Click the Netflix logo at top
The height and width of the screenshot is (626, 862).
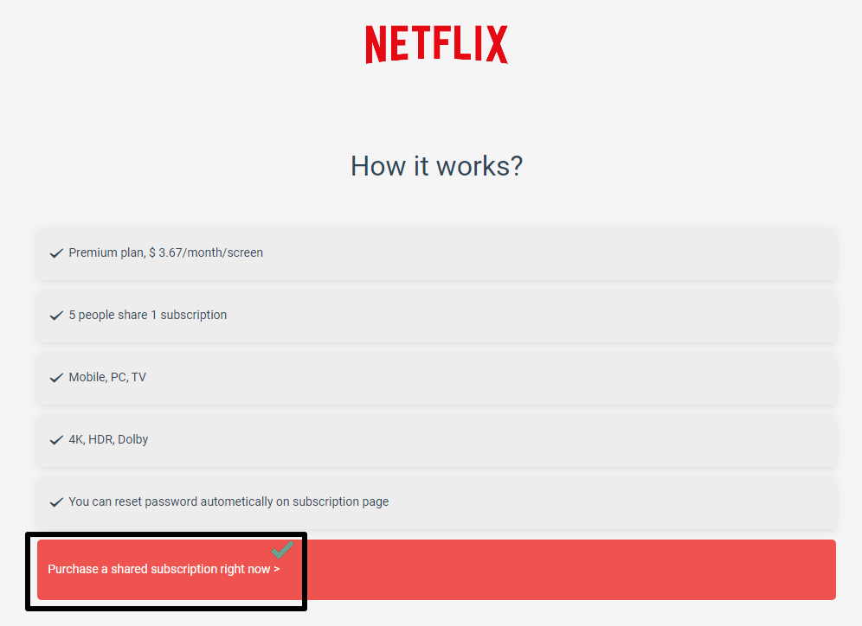(x=436, y=44)
